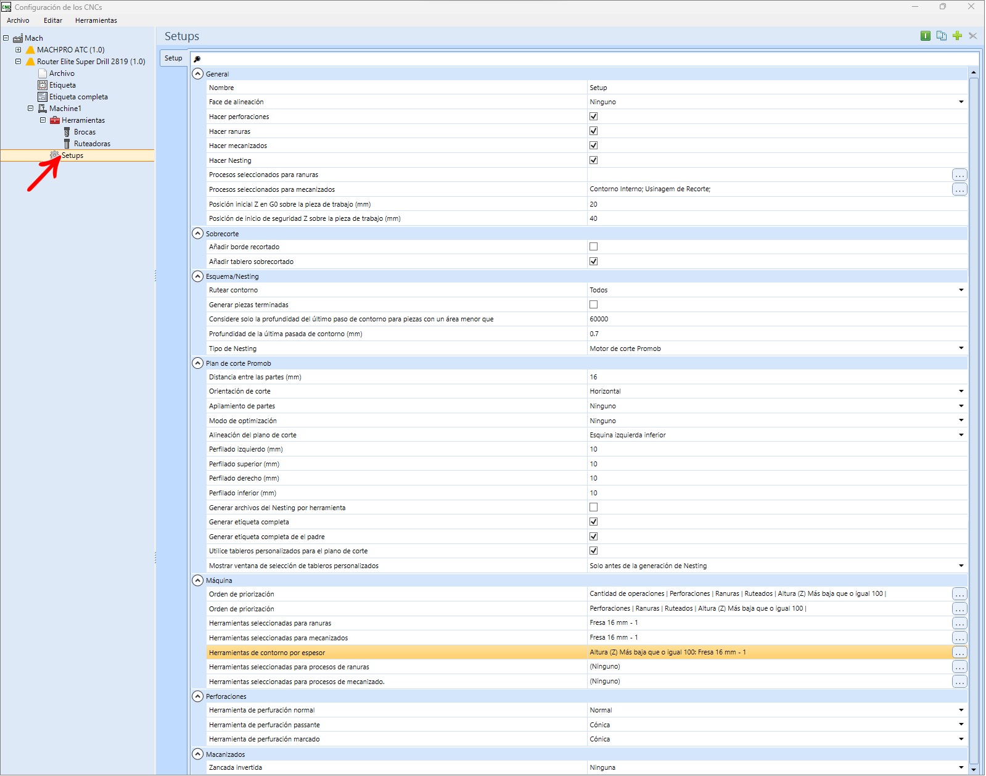Click the Distancia entre las partes value 16

pyautogui.click(x=777, y=378)
